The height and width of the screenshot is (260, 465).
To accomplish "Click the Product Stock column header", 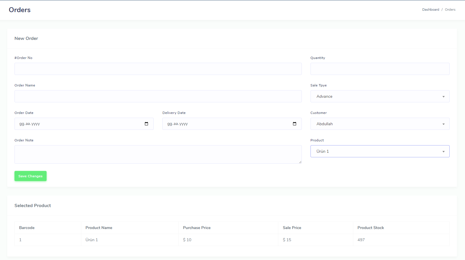I will pos(371,228).
